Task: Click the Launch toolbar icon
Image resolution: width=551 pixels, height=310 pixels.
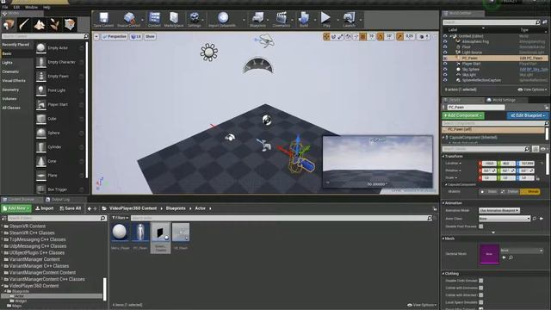Action: (349, 19)
